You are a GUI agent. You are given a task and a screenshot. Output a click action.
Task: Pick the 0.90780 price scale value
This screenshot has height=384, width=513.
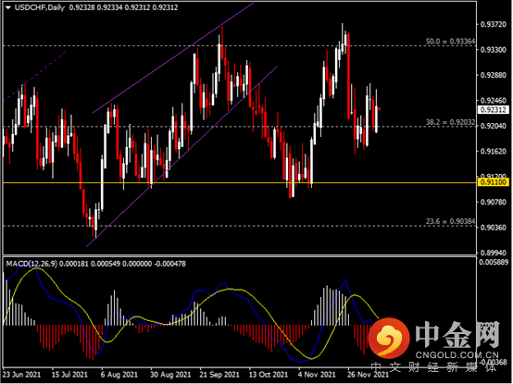[494, 202]
